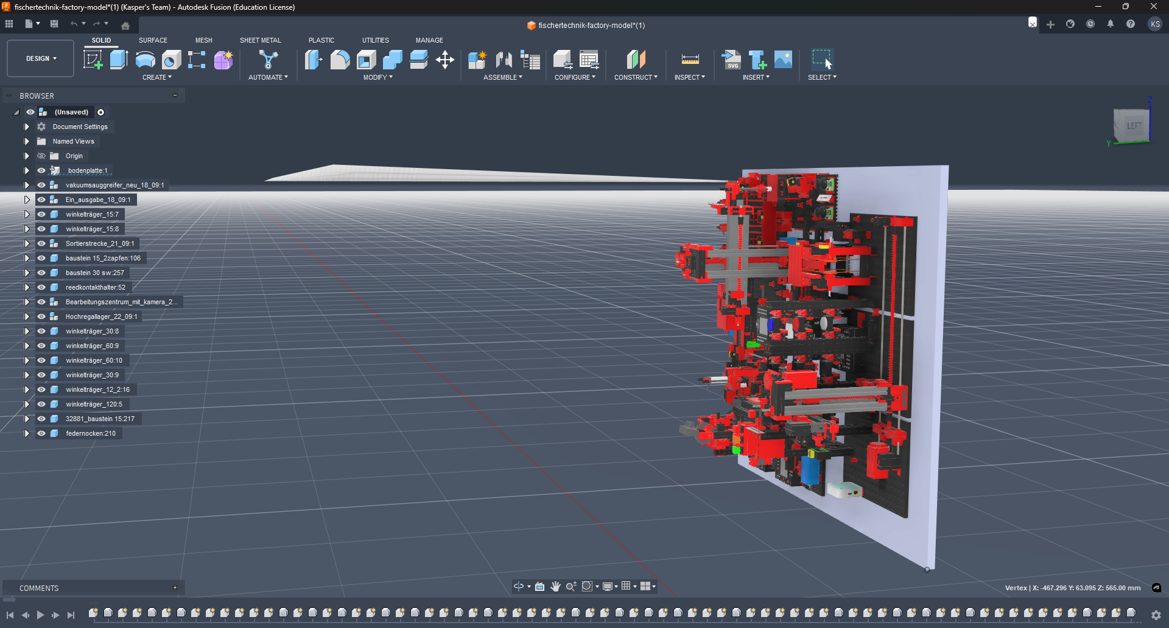Open the Select menu dropdown

[822, 77]
